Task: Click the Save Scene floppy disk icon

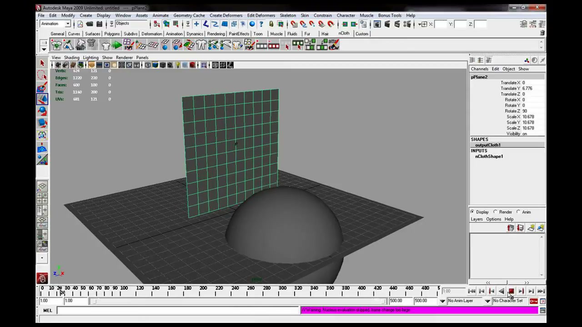Action: pyautogui.click(x=99, y=24)
